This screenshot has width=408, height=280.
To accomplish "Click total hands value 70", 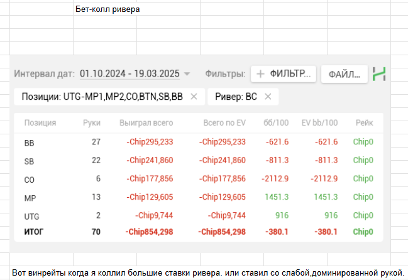I will pyautogui.click(x=96, y=232).
